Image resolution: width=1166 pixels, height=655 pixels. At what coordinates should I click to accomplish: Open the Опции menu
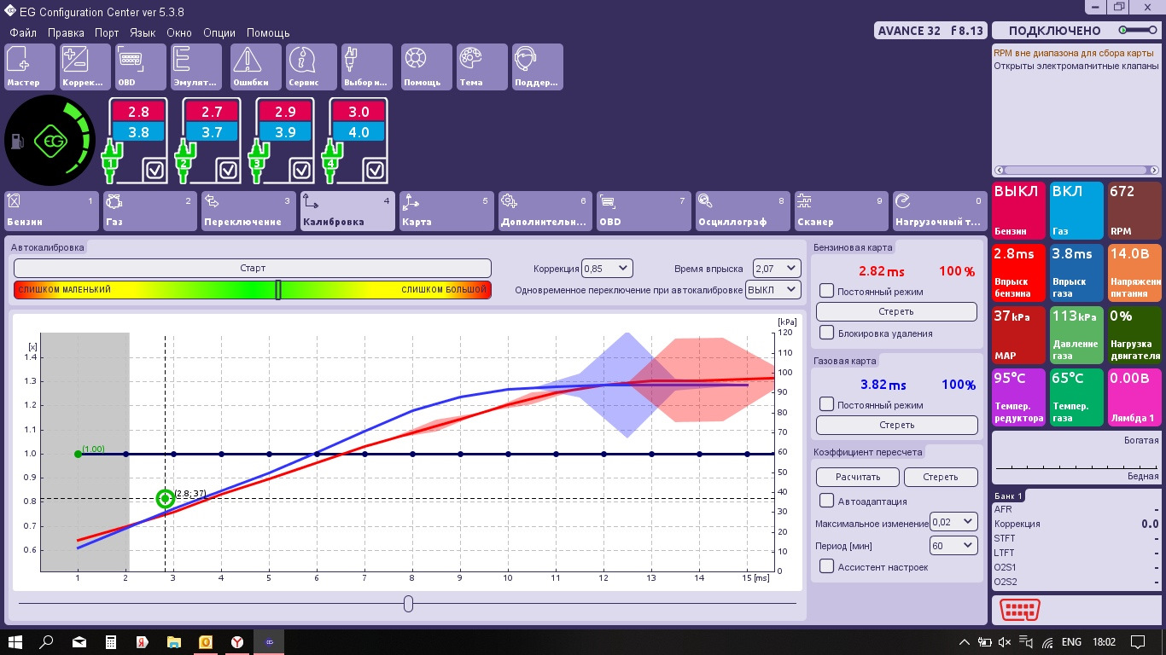(x=219, y=33)
